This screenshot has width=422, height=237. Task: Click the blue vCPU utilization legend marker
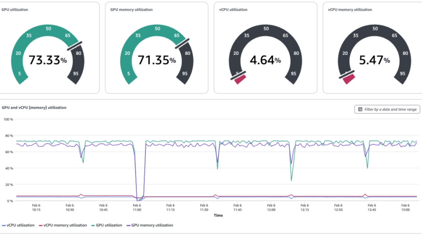click(4, 225)
